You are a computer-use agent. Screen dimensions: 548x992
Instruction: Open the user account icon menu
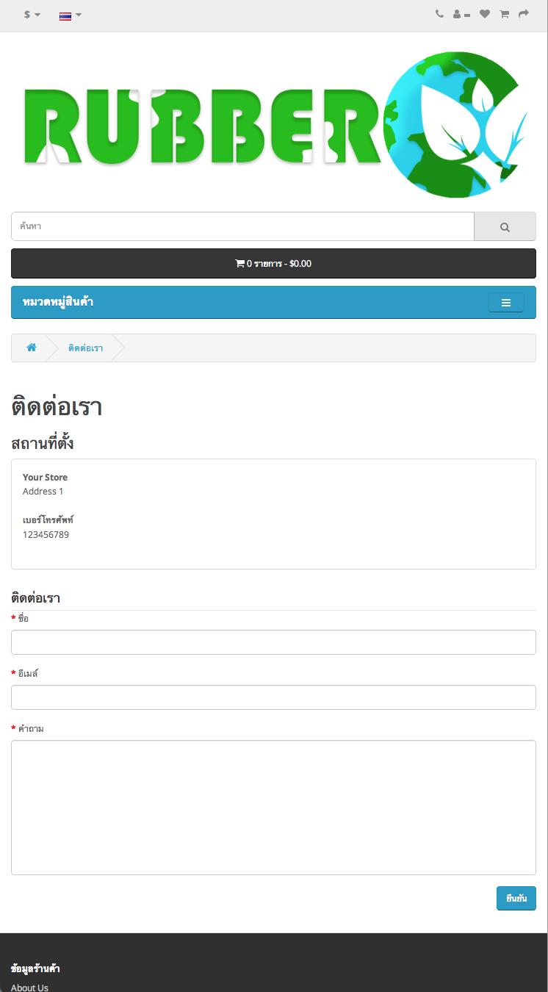(x=461, y=14)
